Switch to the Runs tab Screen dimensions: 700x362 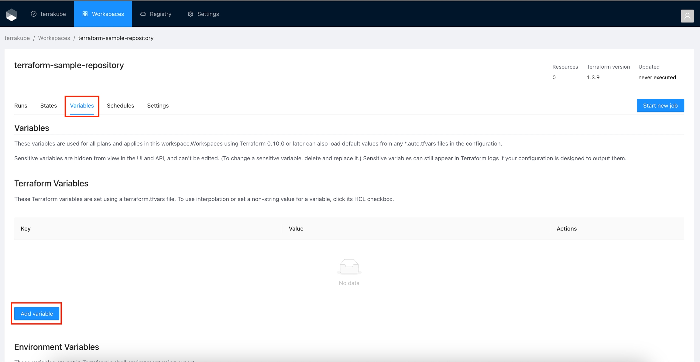[x=21, y=106]
